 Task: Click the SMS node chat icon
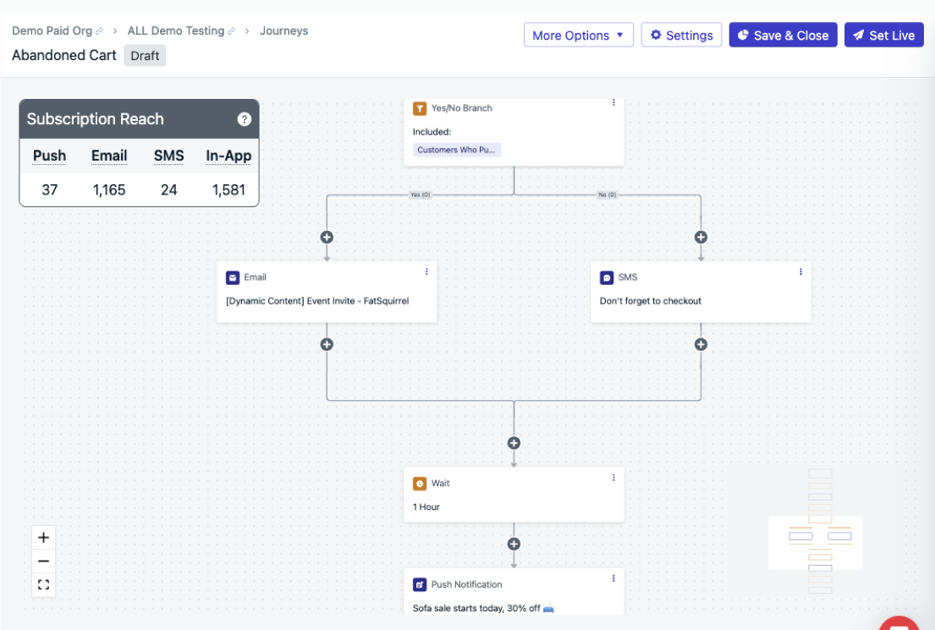[607, 277]
